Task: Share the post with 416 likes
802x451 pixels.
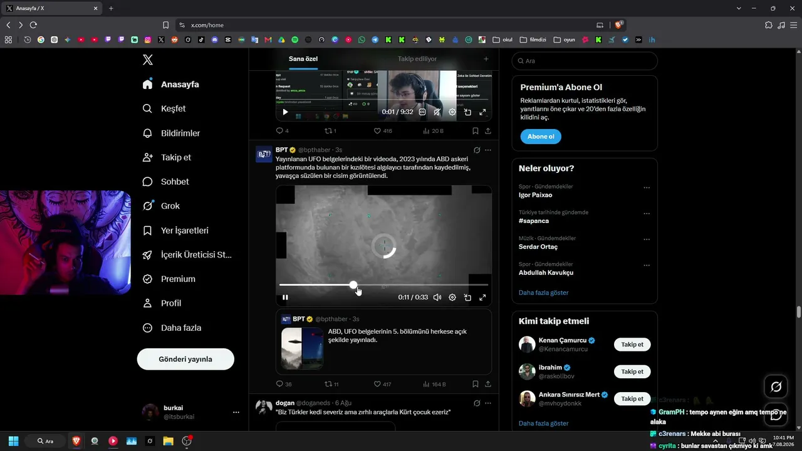Action: (488, 131)
